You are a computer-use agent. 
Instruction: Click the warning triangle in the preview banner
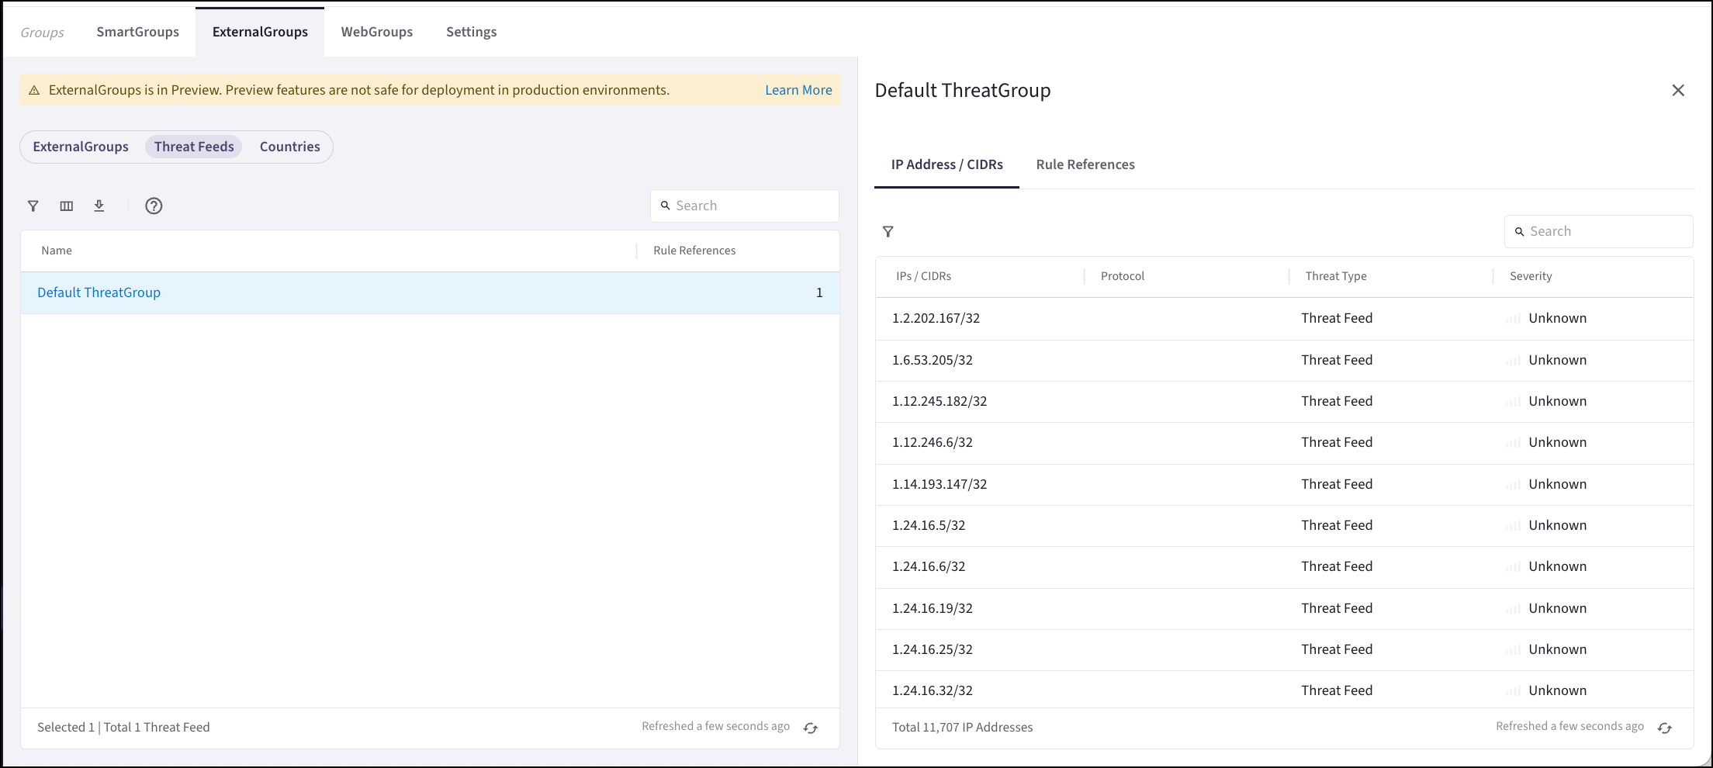click(34, 90)
